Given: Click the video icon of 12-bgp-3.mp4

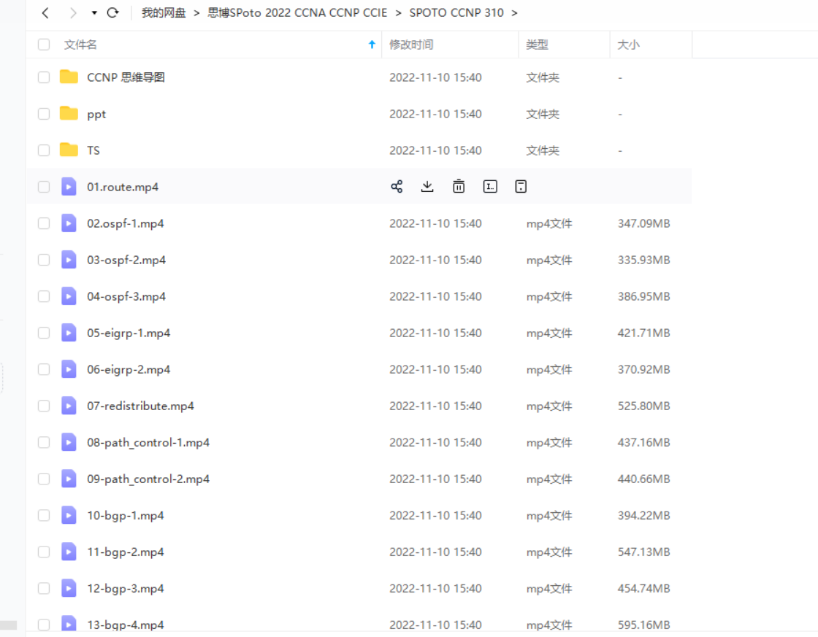Looking at the screenshot, I should tap(69, 587).
